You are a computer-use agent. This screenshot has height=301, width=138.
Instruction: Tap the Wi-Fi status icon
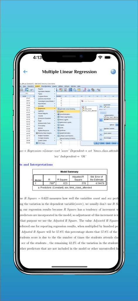100,57
